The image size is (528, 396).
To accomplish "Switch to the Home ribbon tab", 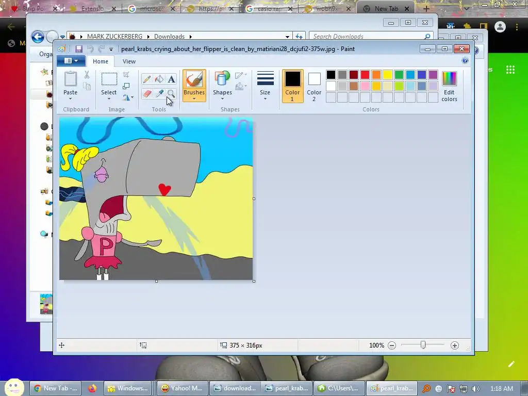I will click(x=101, y=61).
